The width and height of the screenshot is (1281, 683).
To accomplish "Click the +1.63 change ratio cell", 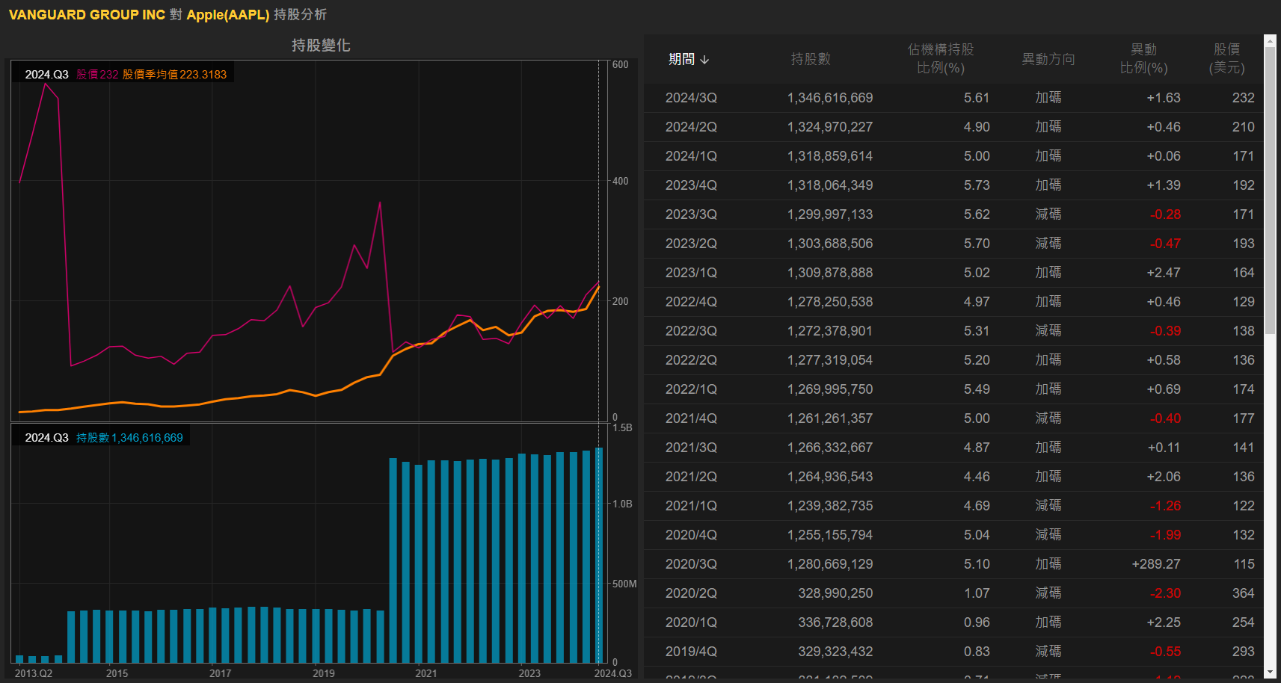I will tap(1164, 98).
